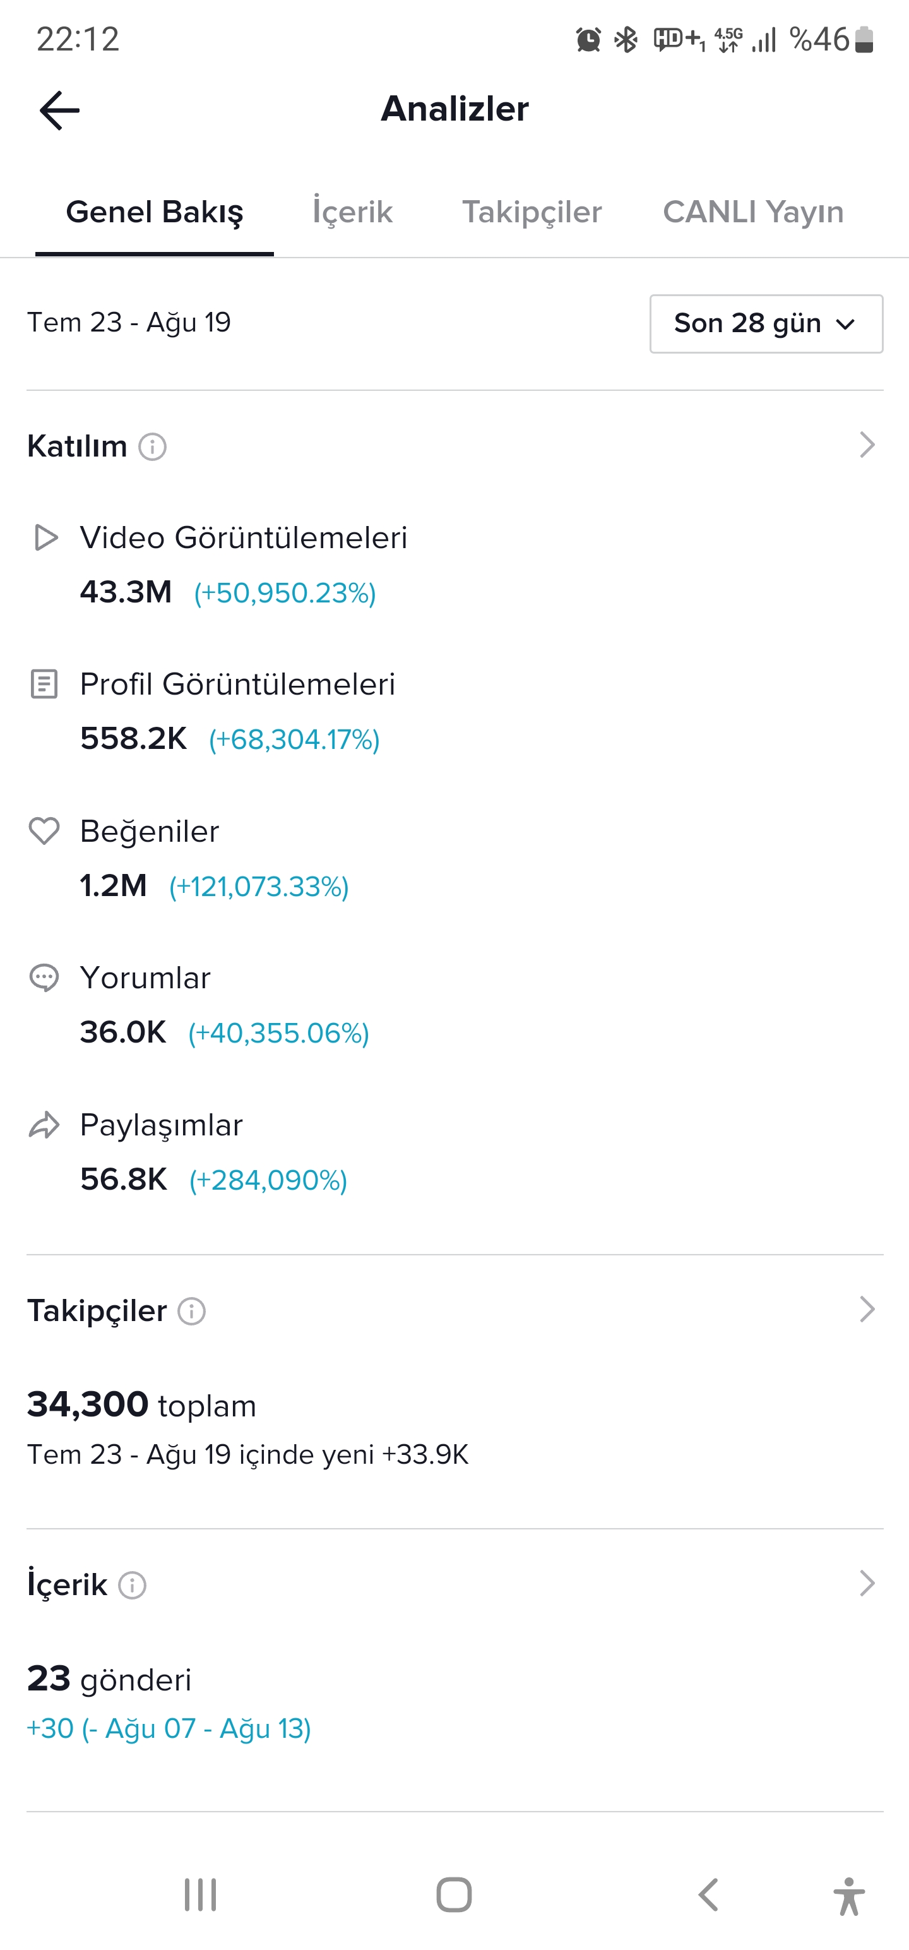Tap the Profil Görüntülemeleri document icon
Viewport: 909px width, 1950px height.
point(44,685)
